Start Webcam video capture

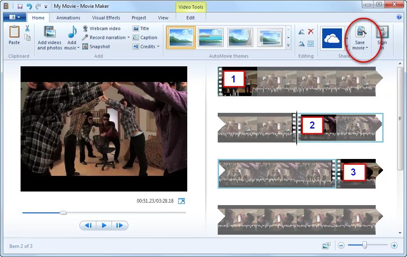tap(102, 28)
